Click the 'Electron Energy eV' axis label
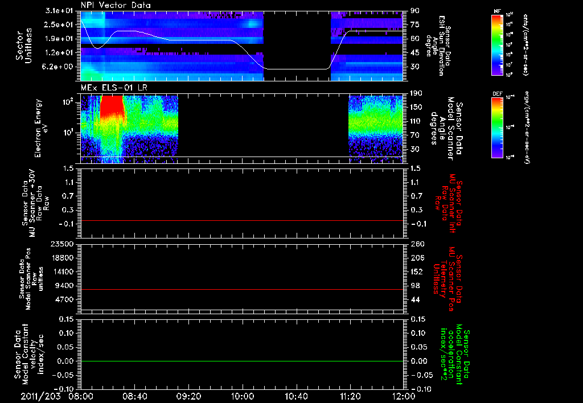Image resolution: width=583 pixels, height=403 pixels. coord(41,128)
